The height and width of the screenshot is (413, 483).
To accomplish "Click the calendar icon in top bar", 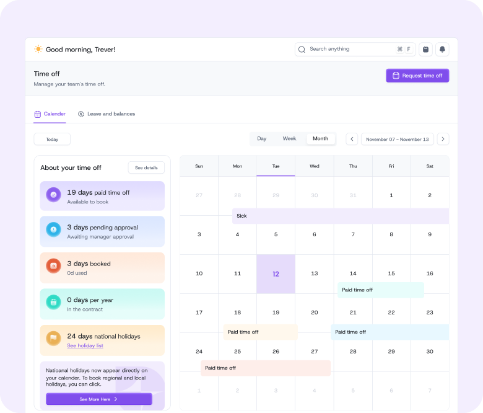I will coord(425,50).
